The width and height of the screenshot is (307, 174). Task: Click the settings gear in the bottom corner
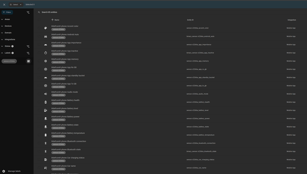click(x=3, y=170)
